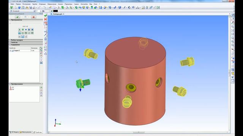This screenshot has height=136, width=243.
Task: Click the red X icon in the vertical automenu
Action: (46, 19)
